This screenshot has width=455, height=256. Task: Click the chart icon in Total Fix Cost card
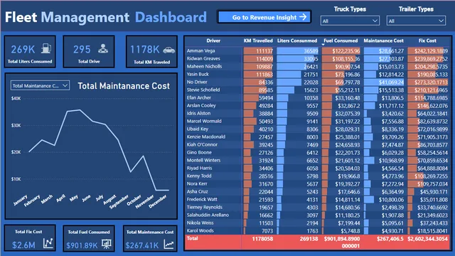pos(48,243)
